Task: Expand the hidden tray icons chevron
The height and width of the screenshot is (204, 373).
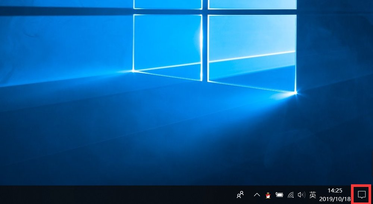Action: 257,194
